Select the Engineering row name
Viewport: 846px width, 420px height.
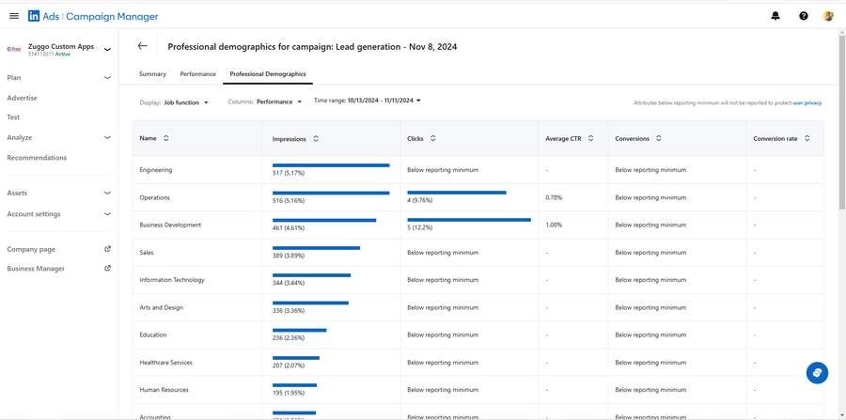[155, 170]
